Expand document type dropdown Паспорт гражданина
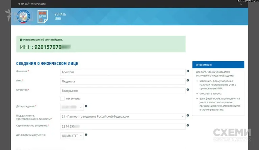 coord(123,117)
